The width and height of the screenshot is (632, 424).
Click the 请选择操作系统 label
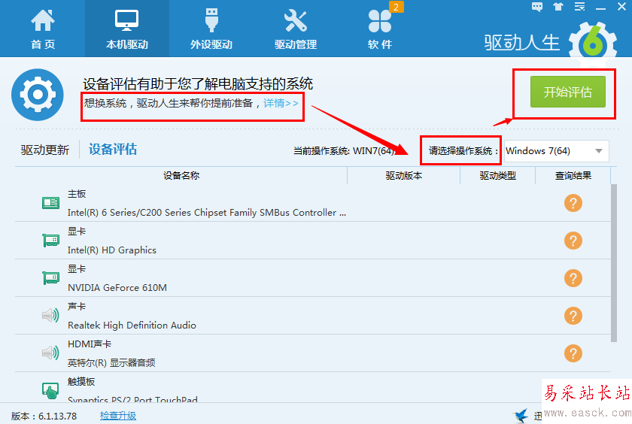[463, 151]
